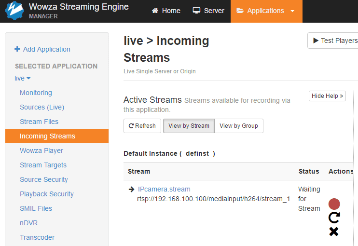Click Add Application link
Viewport: 358px width, 246px height.
click(42, 49)
